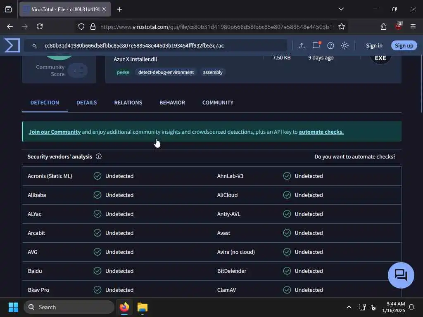Click the Bkav Pro vendor name
Image resolution: width=423 pixels, height=317 pixels.
[38, 290]
